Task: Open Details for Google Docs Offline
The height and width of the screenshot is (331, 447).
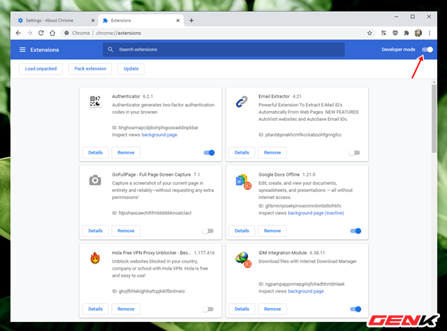Action: [242, 230]
